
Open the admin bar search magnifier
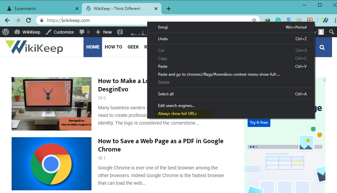click(x=332, y=32)
